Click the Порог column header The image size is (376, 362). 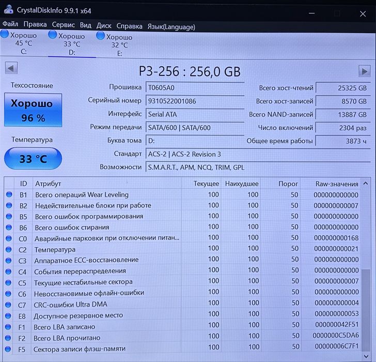click(280, 184)
